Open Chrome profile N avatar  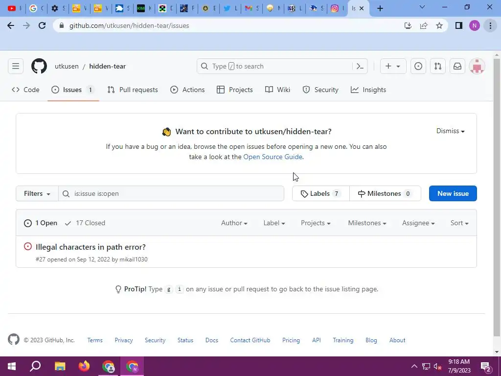point(475,25)
